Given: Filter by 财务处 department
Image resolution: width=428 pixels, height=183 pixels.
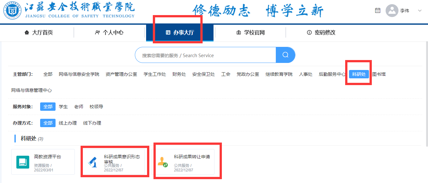Looking at the screenshot, I should (179, 74).
